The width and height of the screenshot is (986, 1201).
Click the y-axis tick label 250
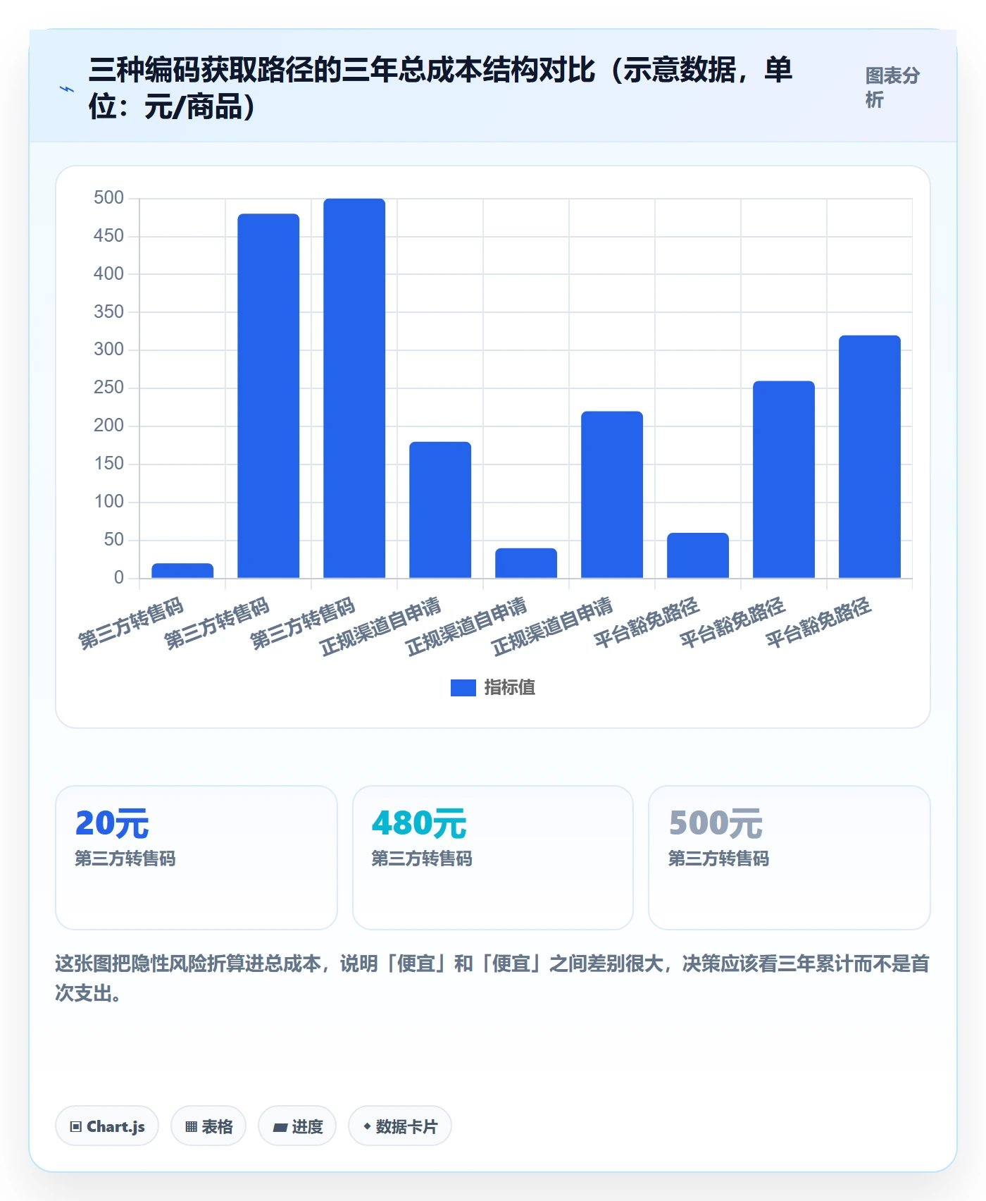[x=108, y=388]
